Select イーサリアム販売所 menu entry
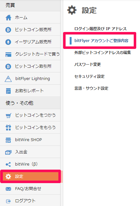 pyautogui.click(x=30, y=42)
